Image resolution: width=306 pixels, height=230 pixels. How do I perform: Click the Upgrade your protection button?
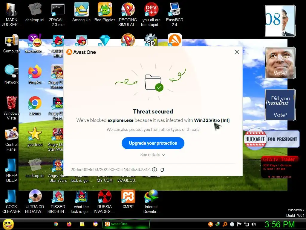pos(153,143)
